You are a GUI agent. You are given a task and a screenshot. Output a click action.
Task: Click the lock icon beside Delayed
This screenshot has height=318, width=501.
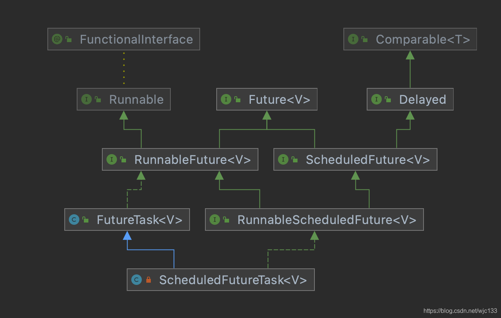pos(388,99)
